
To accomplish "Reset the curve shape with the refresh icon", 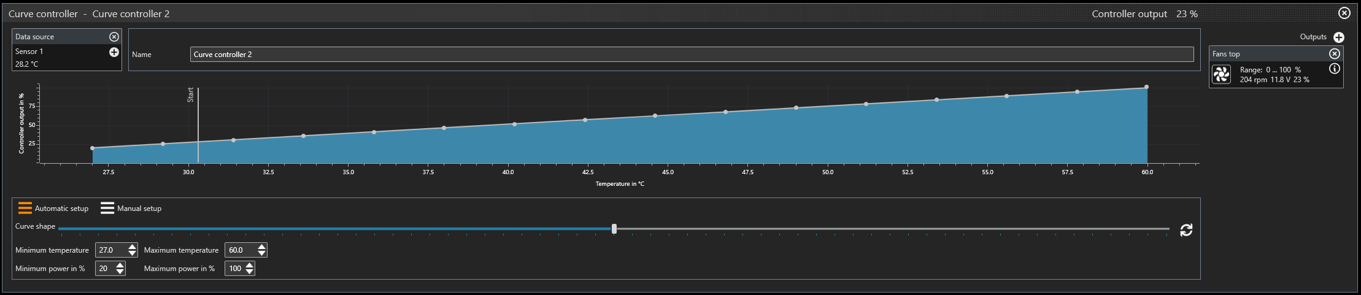I will click(1186, 230).
